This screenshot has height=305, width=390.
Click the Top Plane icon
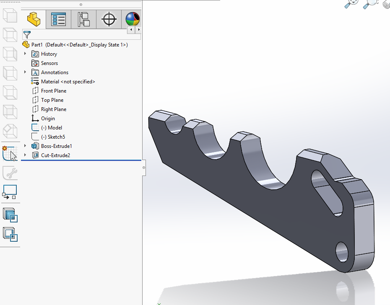tap(35, 100)
